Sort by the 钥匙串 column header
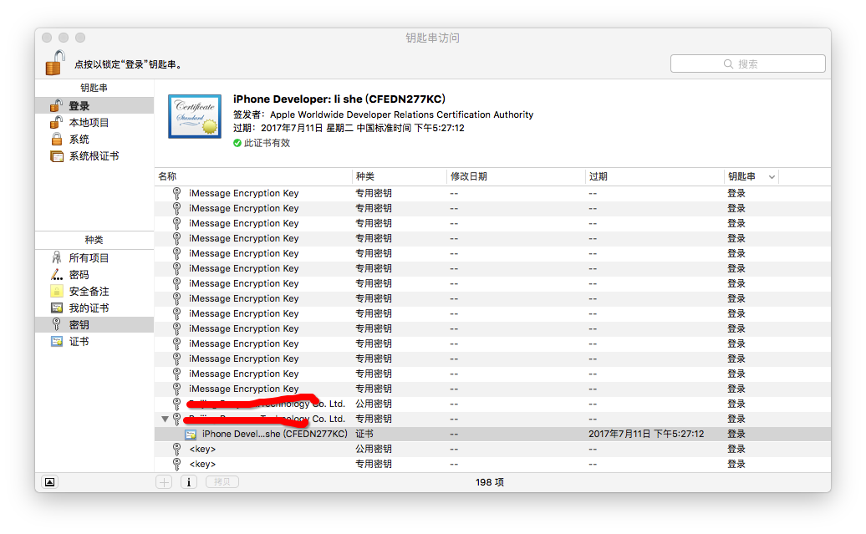 click(x=751, y=176)
